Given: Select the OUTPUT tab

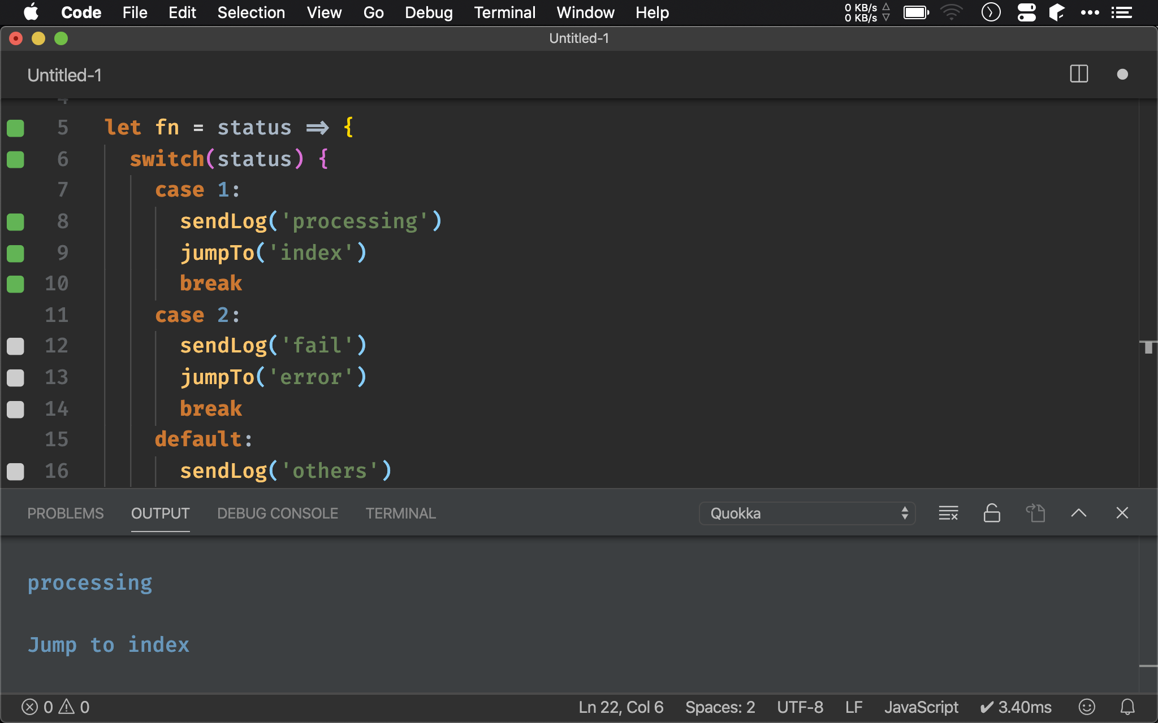Looking at the screenshot, I should 159,512.
